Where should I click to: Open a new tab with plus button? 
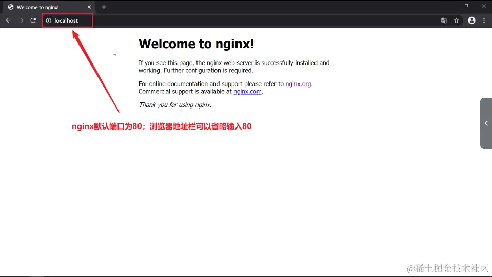click(104, 7)
